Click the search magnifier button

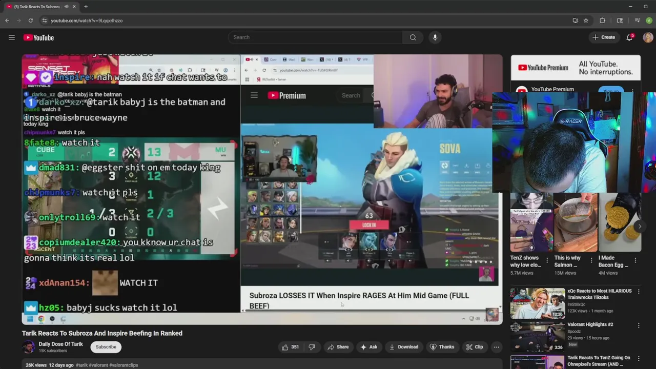(x=413, y=37)
